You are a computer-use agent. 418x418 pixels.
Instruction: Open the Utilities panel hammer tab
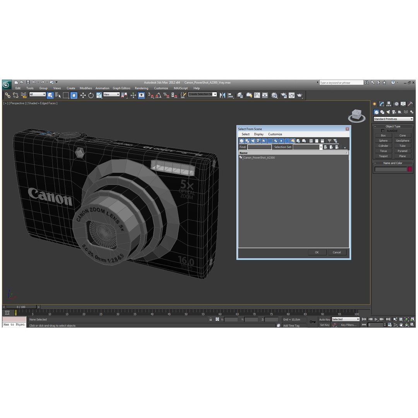[x=410, y=104]
